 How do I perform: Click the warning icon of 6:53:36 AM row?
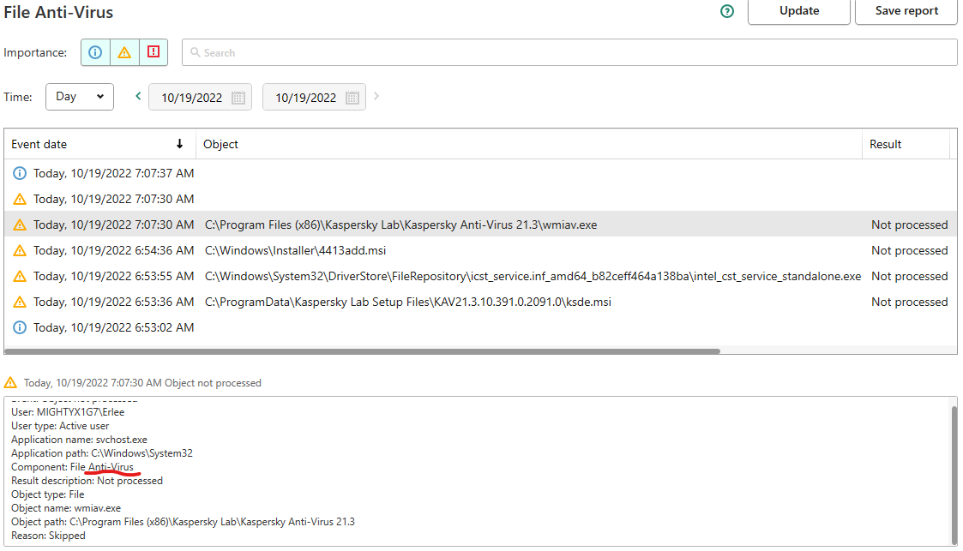(x=20, y=302)
